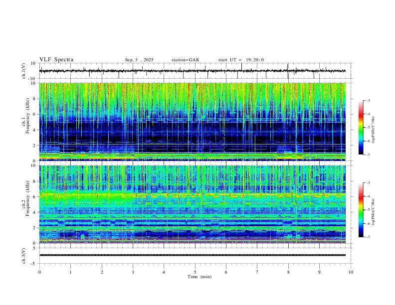Click the "-4" tick on ch.2 color bar

click(368, 196)
